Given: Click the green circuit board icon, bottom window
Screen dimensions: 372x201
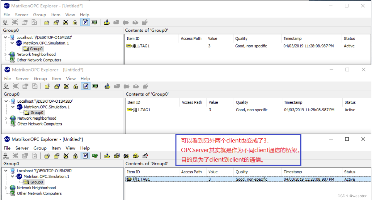Looking at the screenshot, I should pos(95,156).
